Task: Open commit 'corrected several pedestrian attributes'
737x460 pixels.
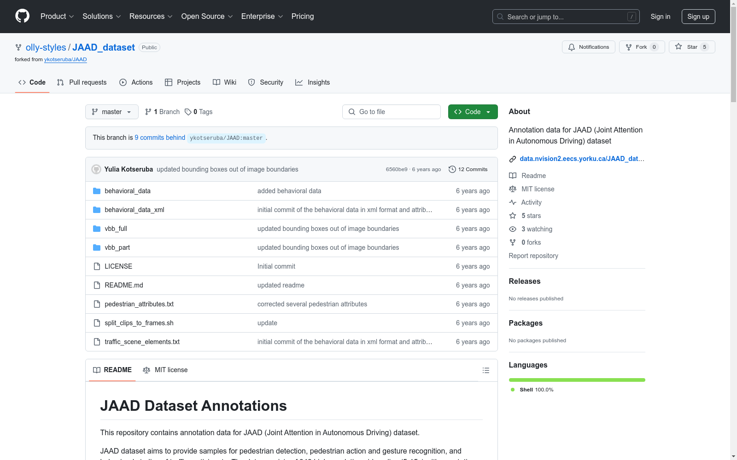Action: (312, 304)
